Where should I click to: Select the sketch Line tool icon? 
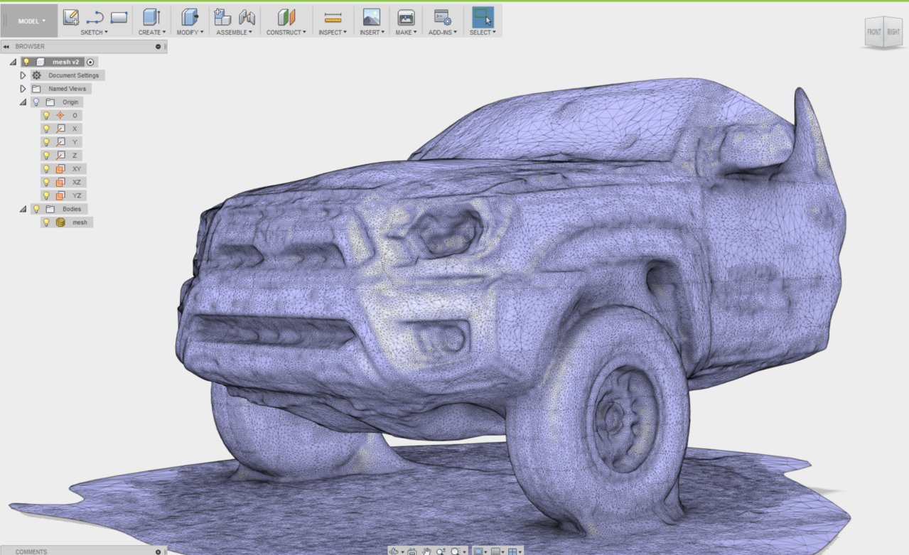tap(95, 17)
